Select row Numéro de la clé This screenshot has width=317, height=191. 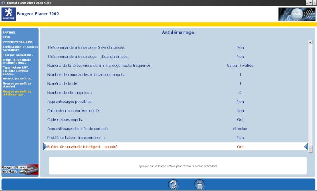[x=176, y=83]
